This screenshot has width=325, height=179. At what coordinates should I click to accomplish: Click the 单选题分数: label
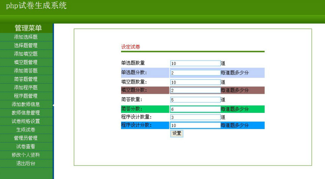point(134,73)
